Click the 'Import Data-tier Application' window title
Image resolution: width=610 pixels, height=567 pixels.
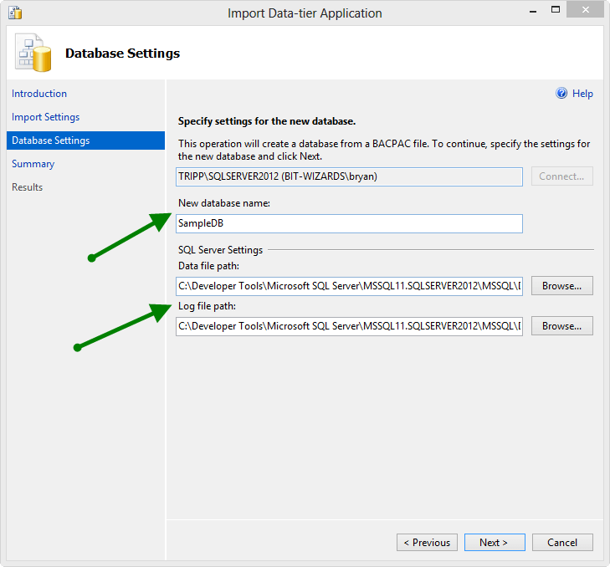(x=305, y=13)
